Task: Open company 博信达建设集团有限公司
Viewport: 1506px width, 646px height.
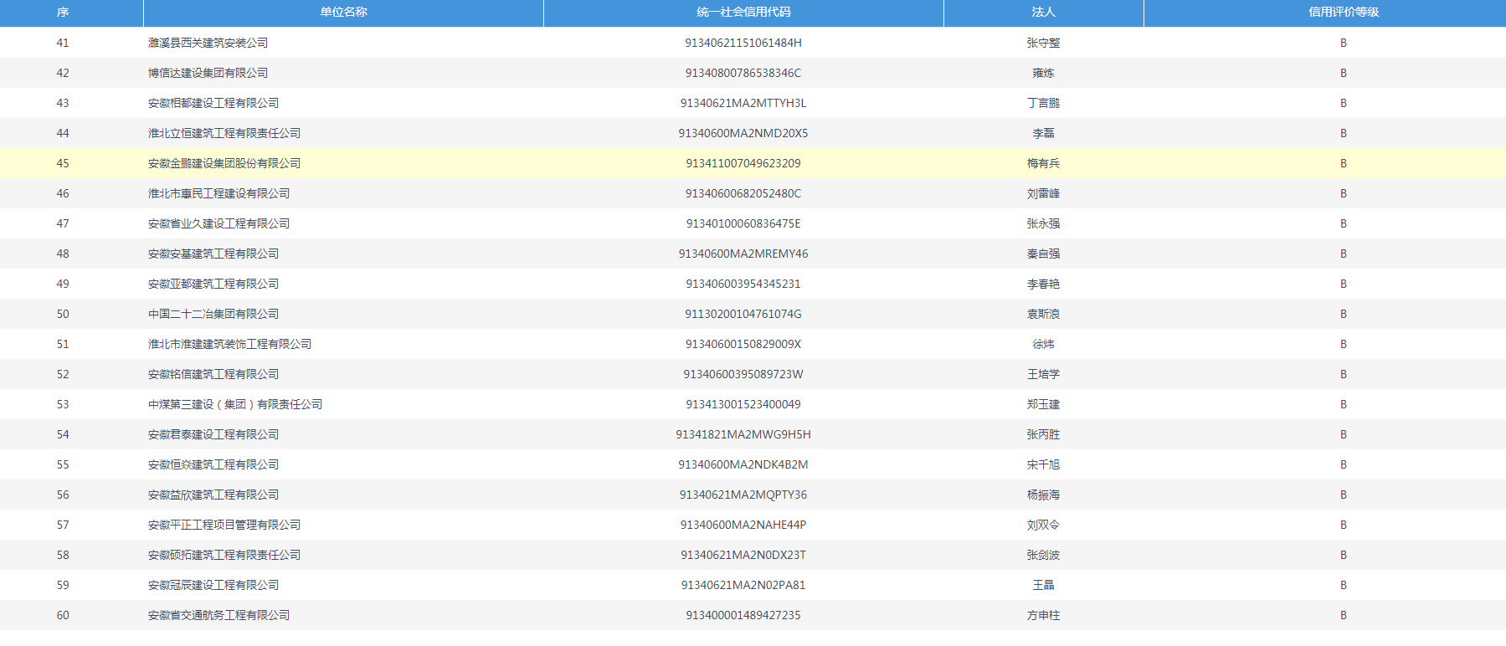Action: point(208,73)
